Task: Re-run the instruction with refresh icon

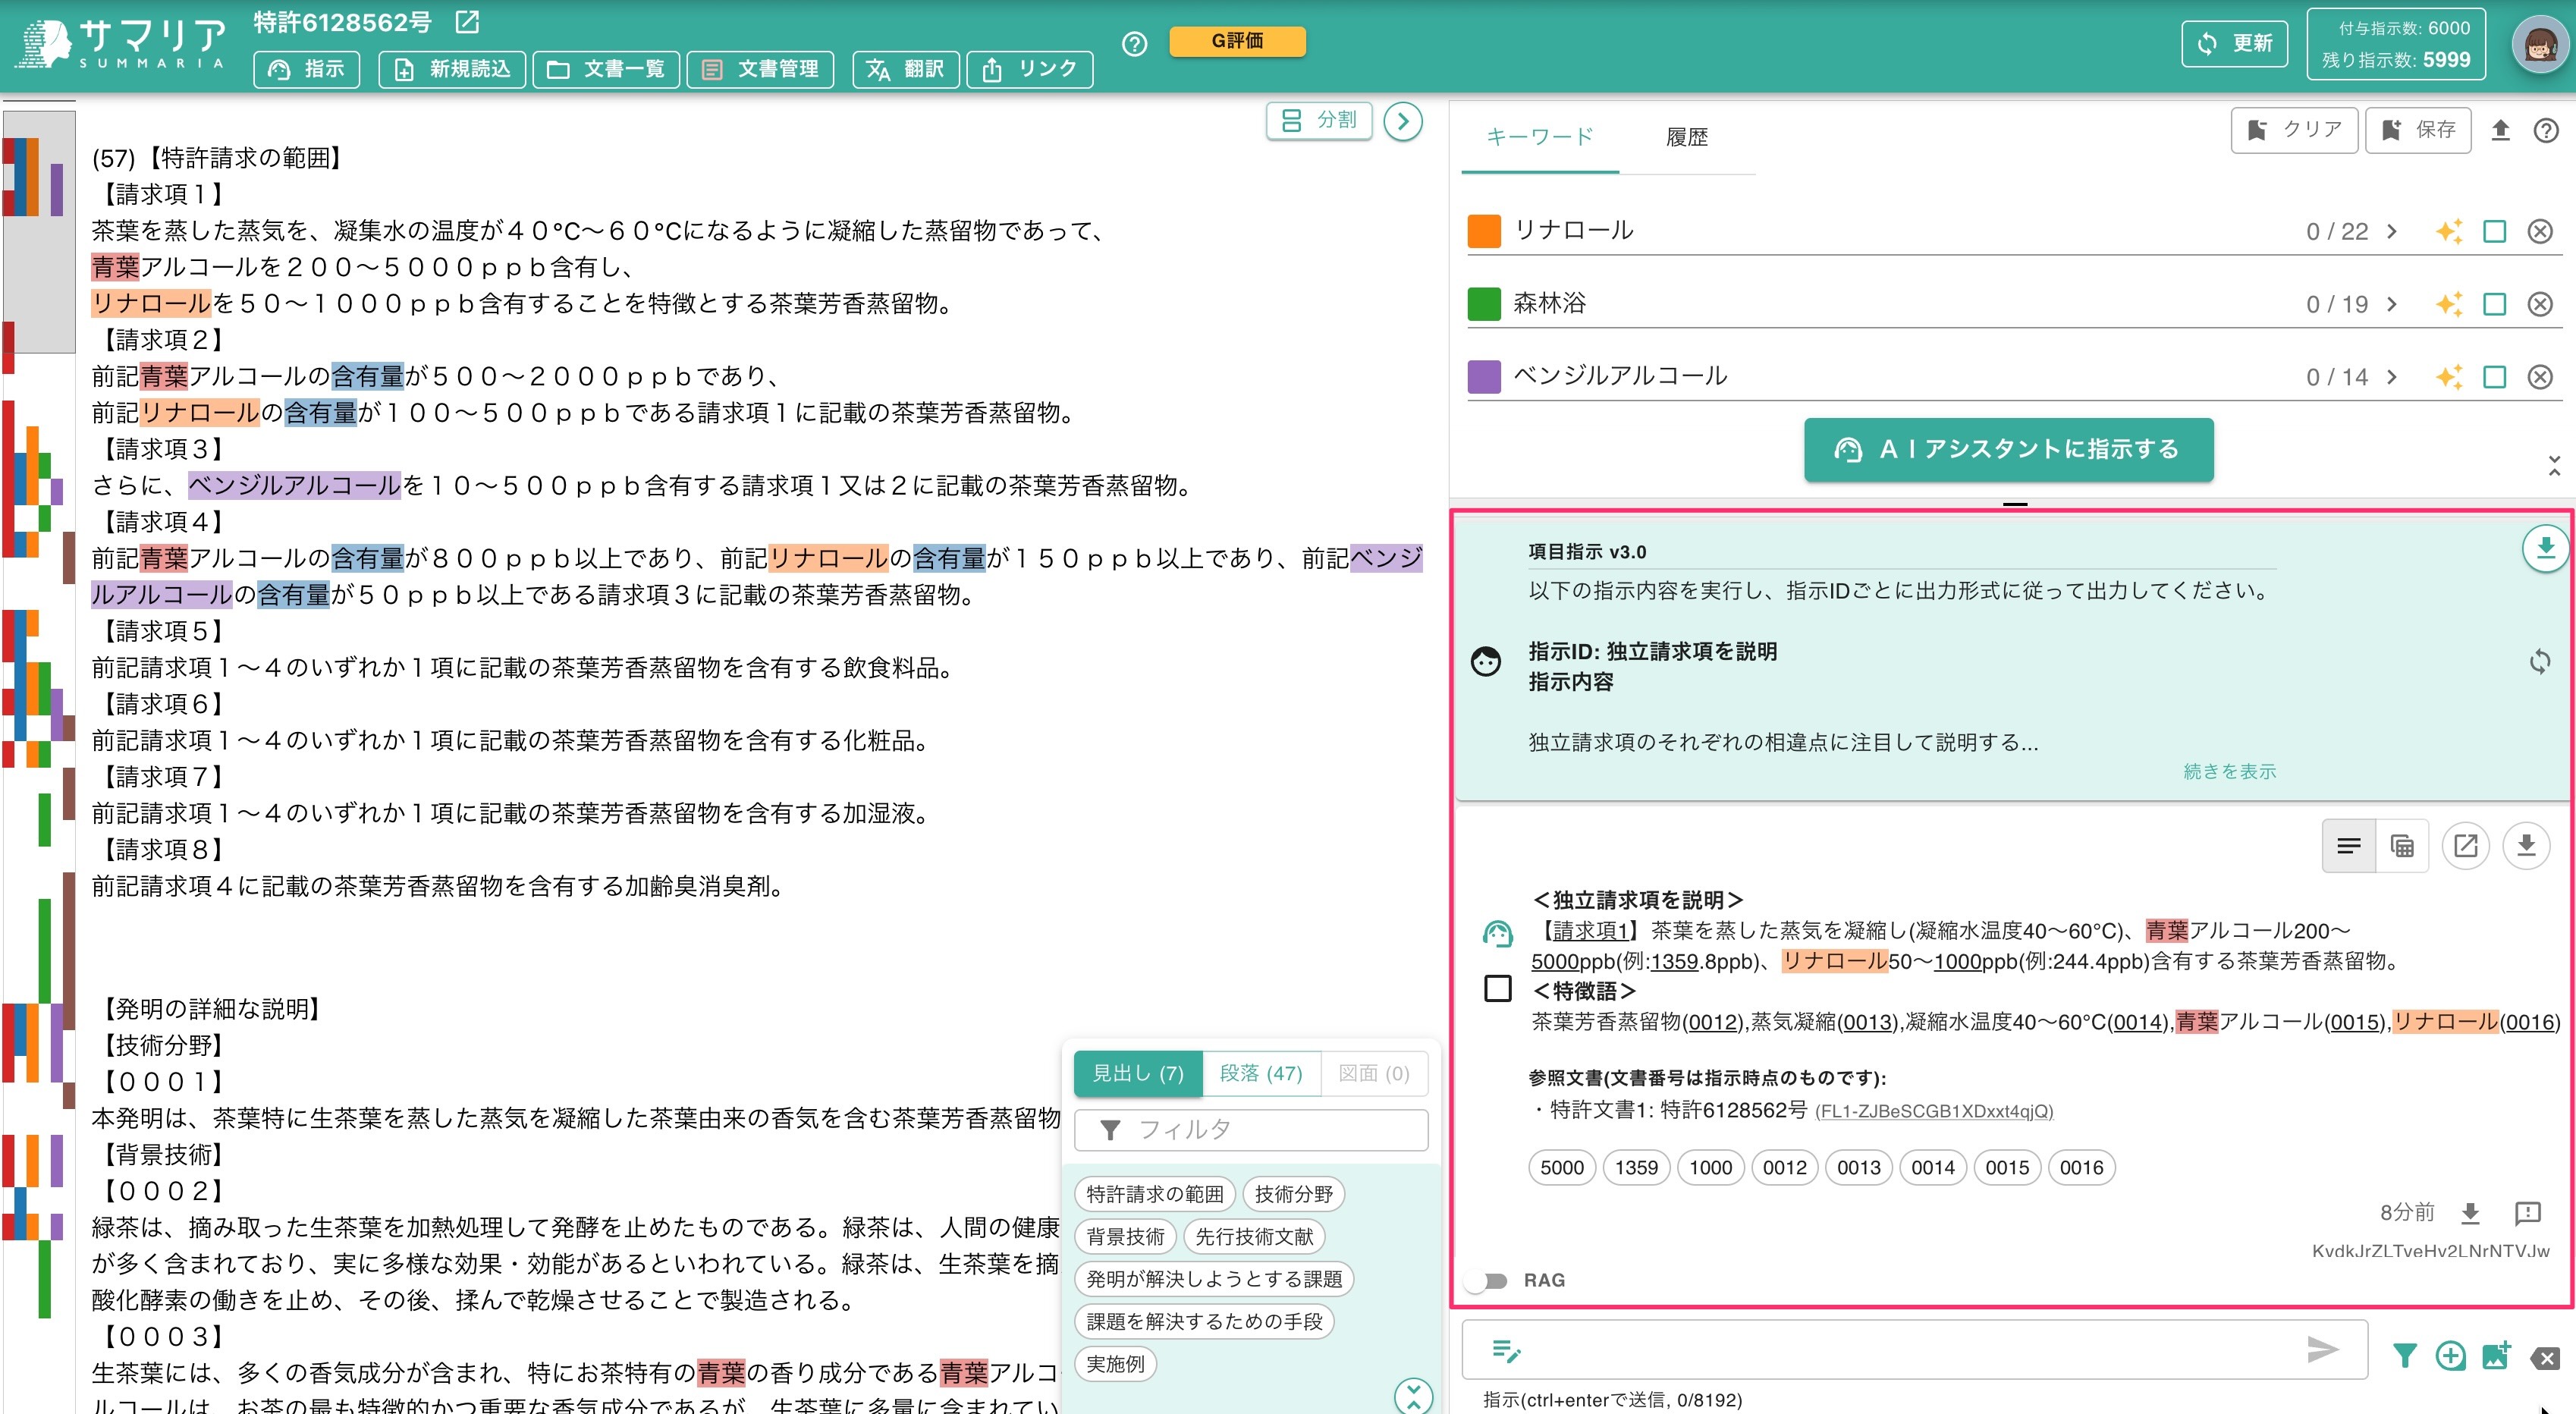Action: point(2539,661)
